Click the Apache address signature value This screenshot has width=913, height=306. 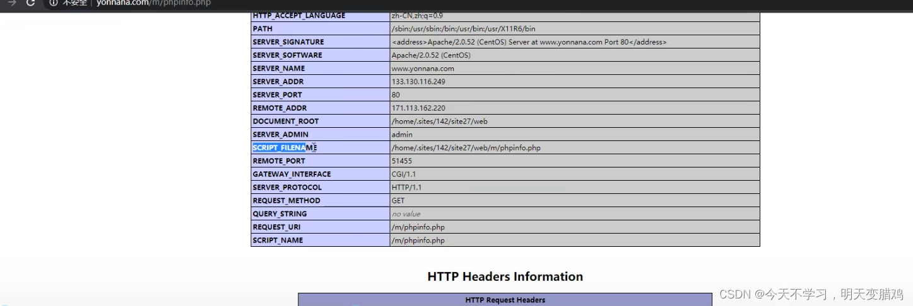coord(529,42)
